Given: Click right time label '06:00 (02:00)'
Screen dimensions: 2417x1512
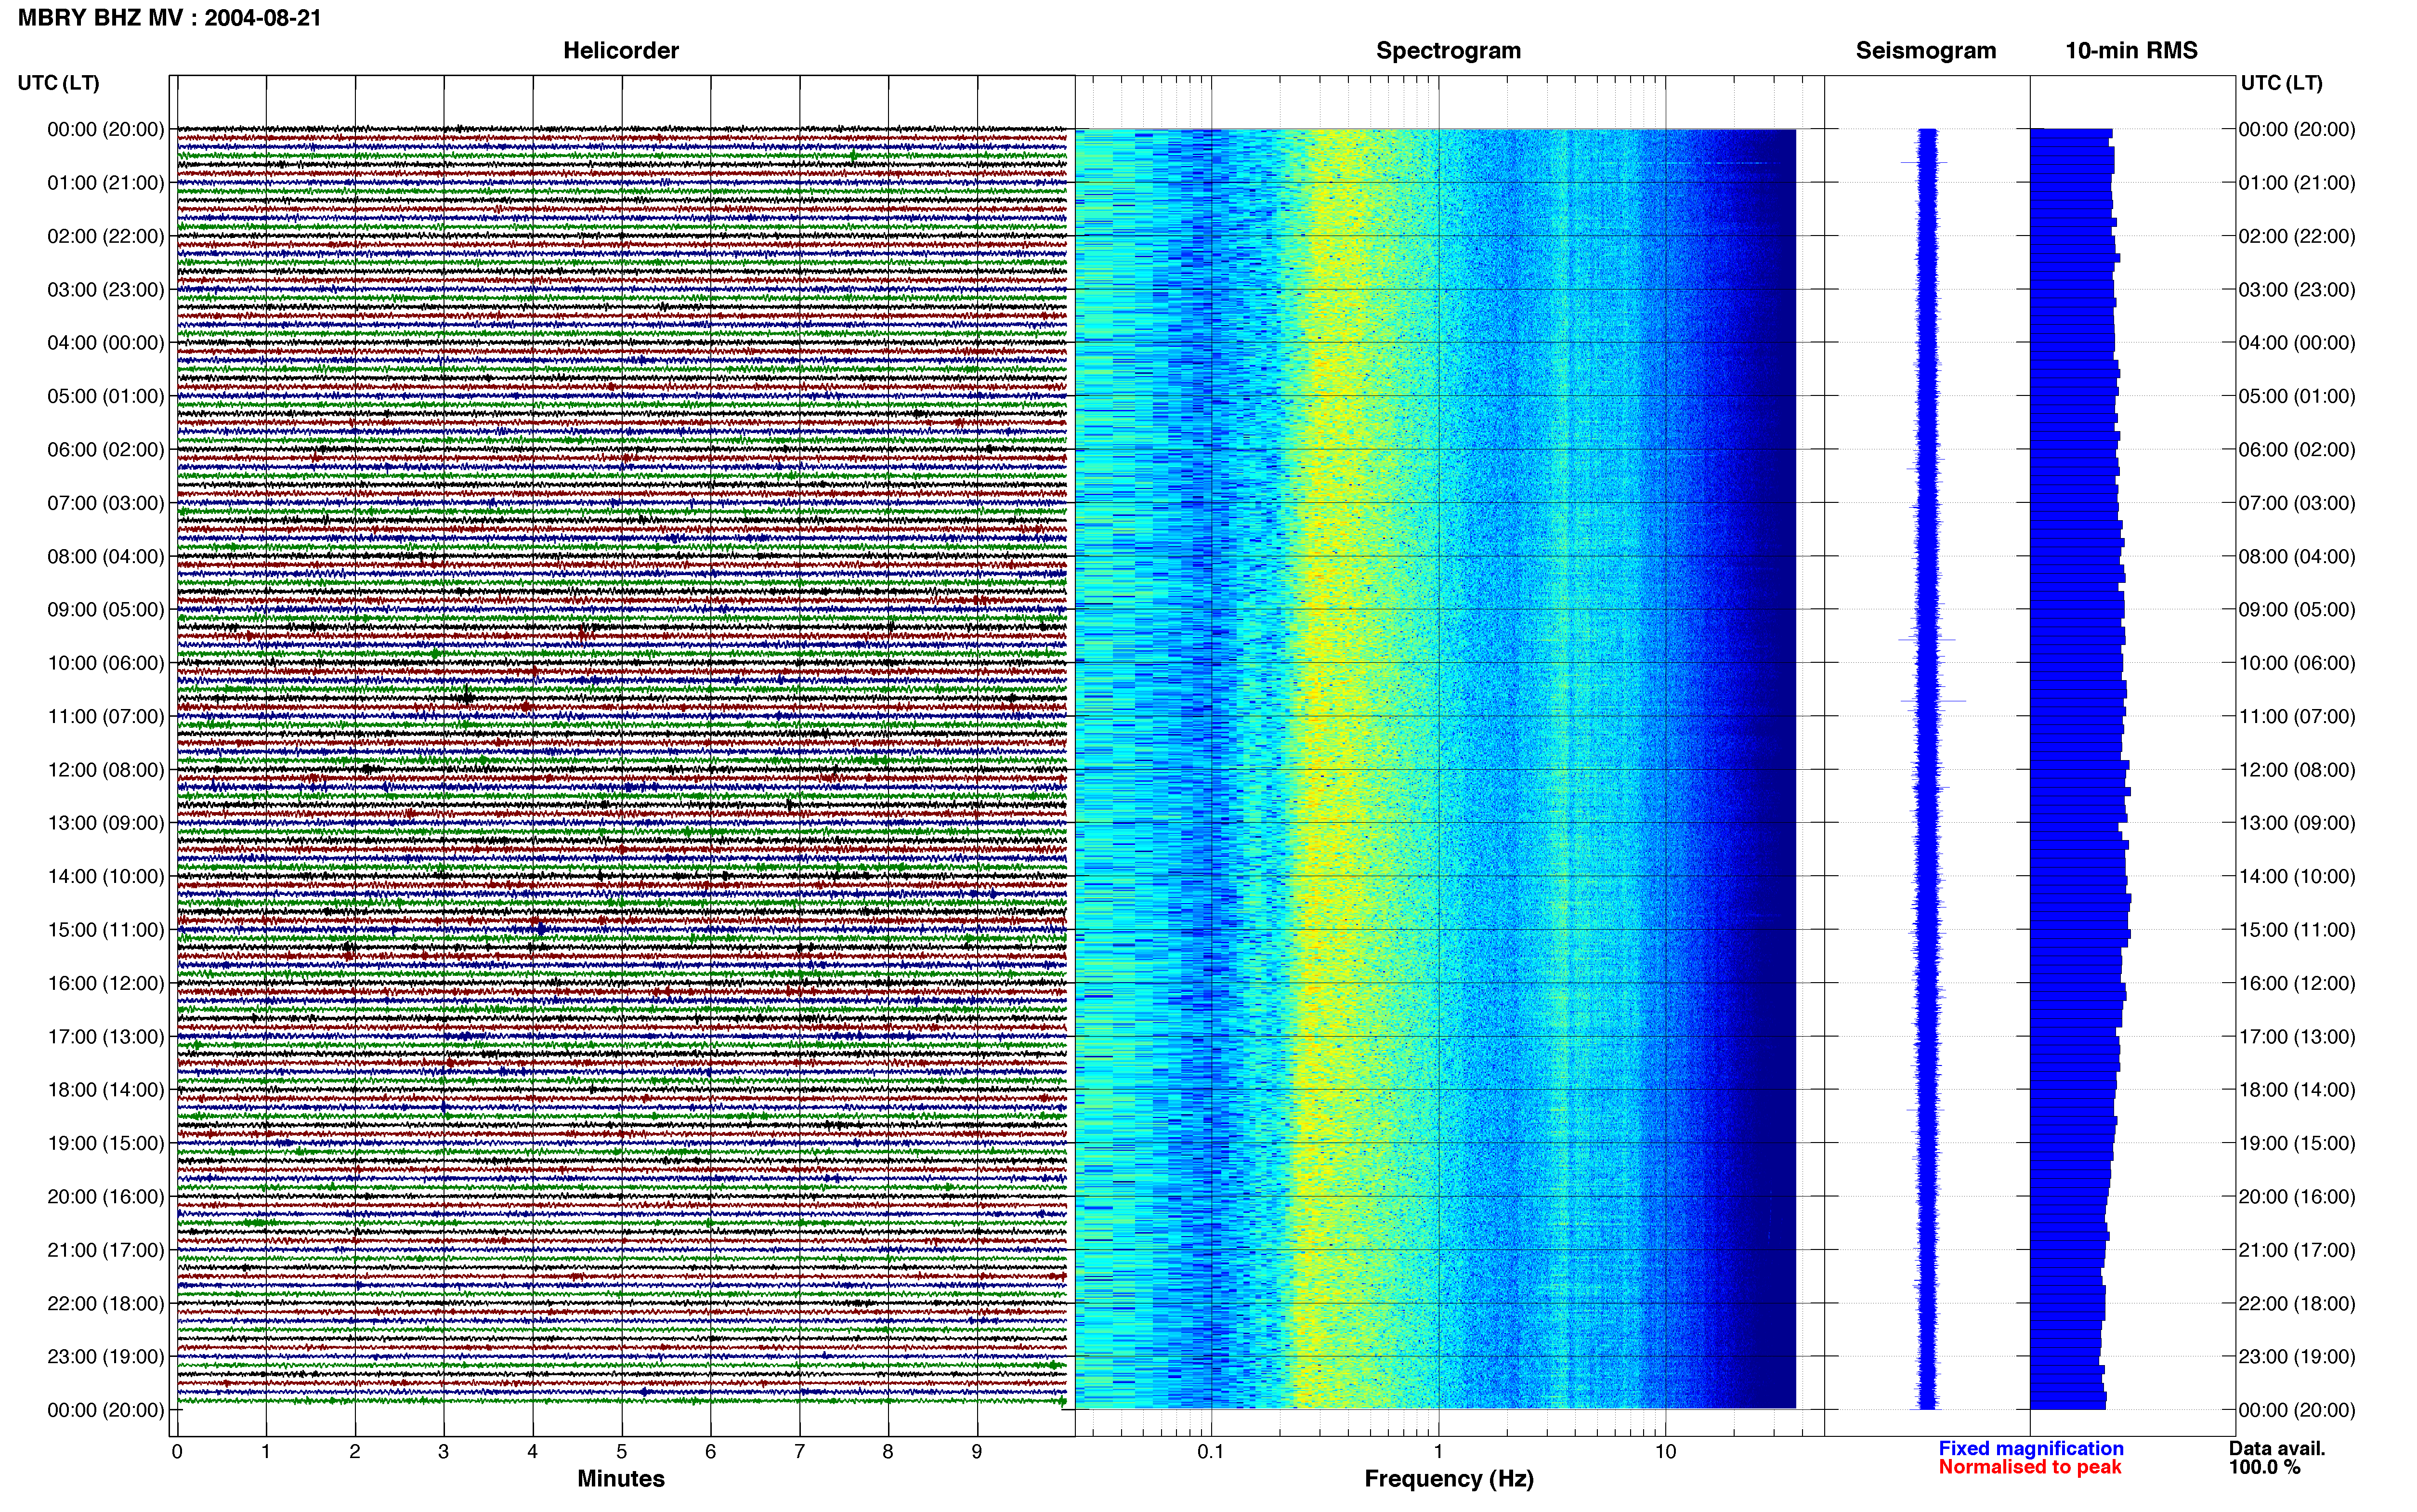Looking at the screenshot, I should point(2297,450).
